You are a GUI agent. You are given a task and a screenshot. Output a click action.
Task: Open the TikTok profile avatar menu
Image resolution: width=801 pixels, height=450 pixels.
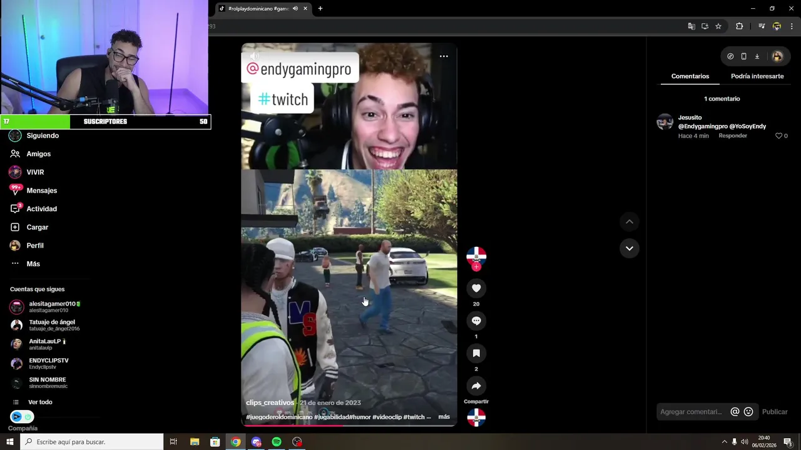click(x=777, y=56)
